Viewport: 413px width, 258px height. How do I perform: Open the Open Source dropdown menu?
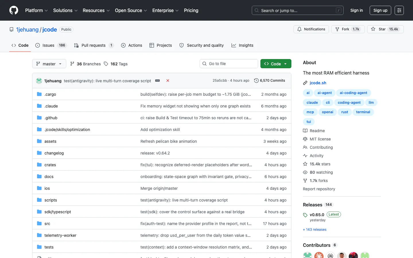point(131,10)
